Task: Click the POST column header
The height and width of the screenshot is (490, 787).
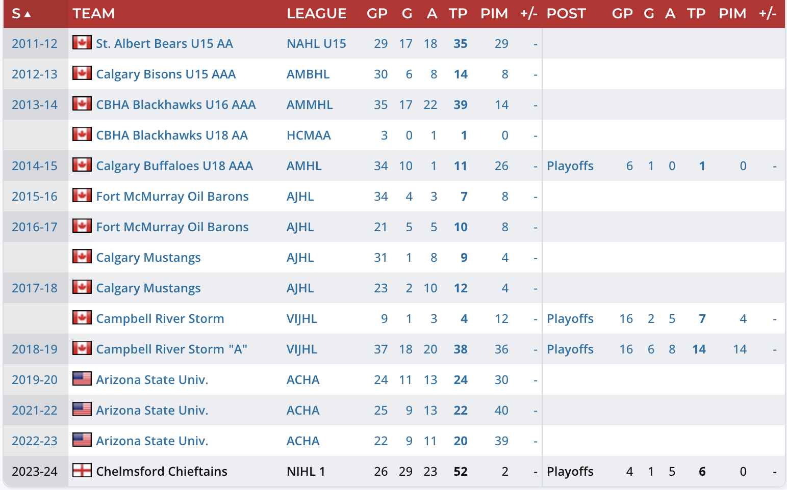Action: click(566, 14)
